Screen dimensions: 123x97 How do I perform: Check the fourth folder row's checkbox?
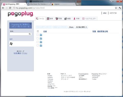point(38,45)
